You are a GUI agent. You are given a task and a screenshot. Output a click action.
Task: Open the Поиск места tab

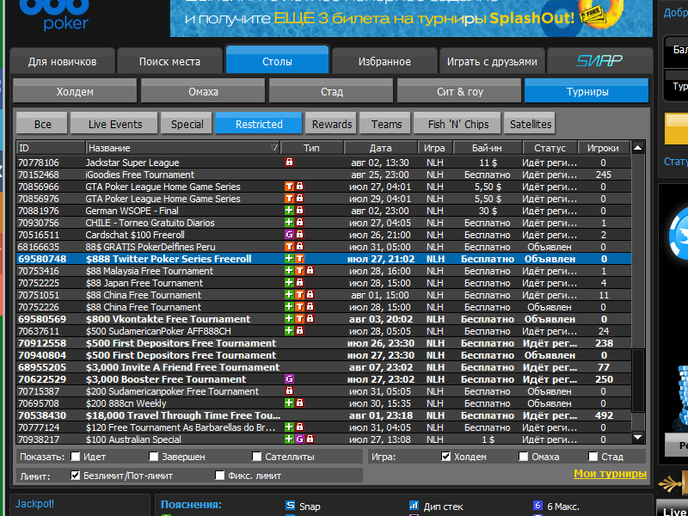[169, 61]
